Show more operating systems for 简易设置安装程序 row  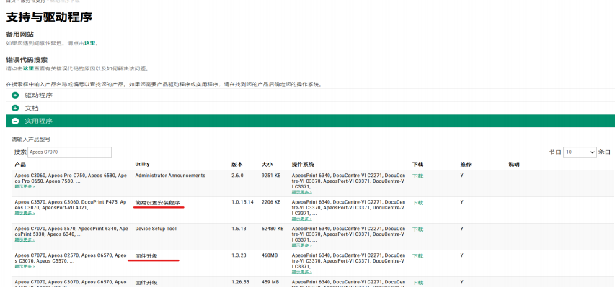[301, 219]
